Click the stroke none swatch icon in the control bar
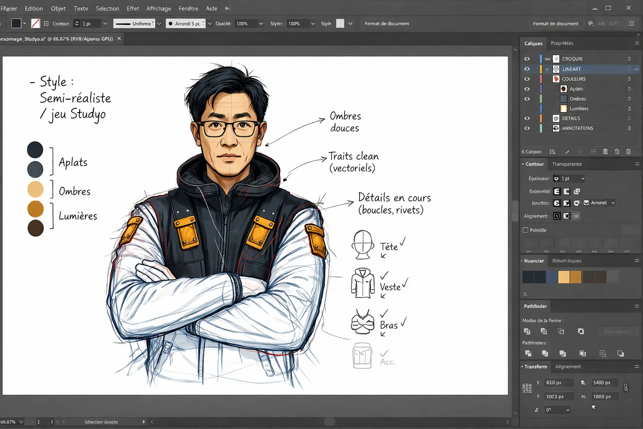The height and width of the screenshot is (429, 643). pos(35,23)
